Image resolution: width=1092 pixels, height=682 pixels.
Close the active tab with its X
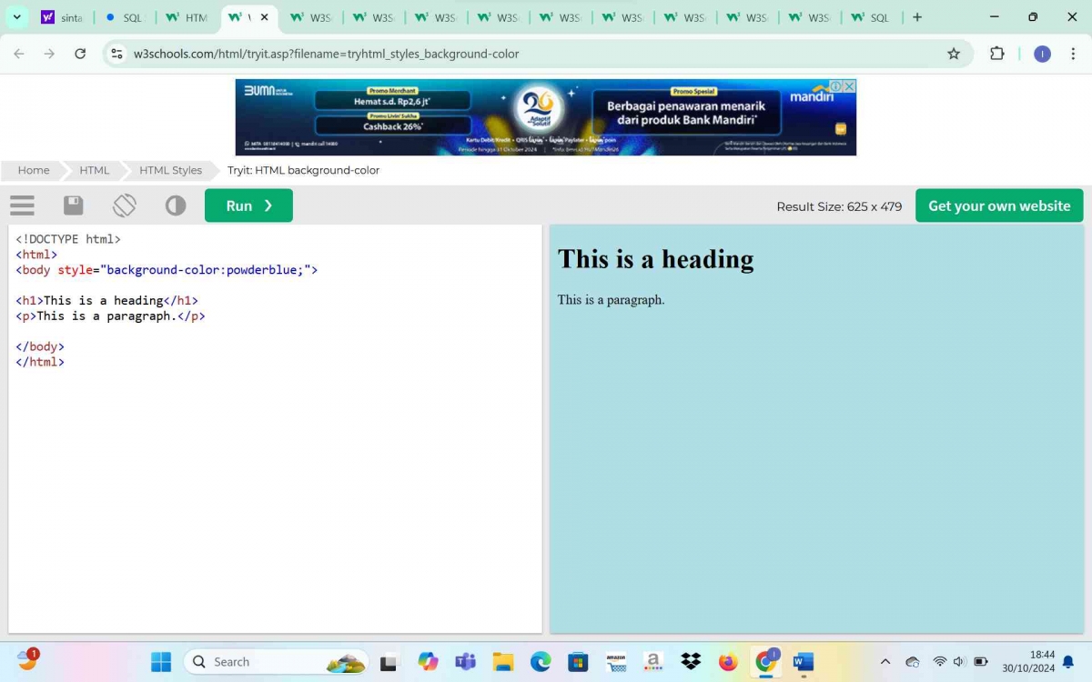point(264,17)
